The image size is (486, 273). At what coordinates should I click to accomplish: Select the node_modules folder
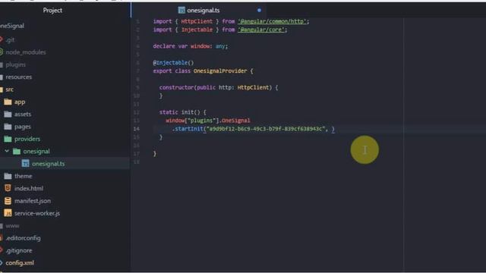pyautogui.click(x=26, y=52)
